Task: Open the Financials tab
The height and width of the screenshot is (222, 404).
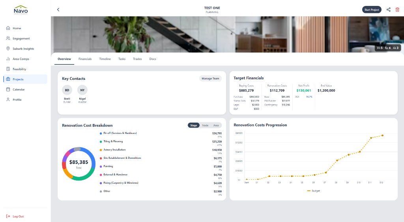Action: pyautogui.click(x=85, y=59)
